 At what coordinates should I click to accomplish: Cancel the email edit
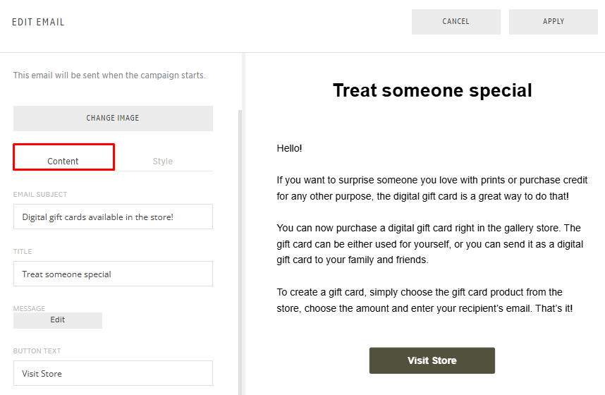point(456,22)
